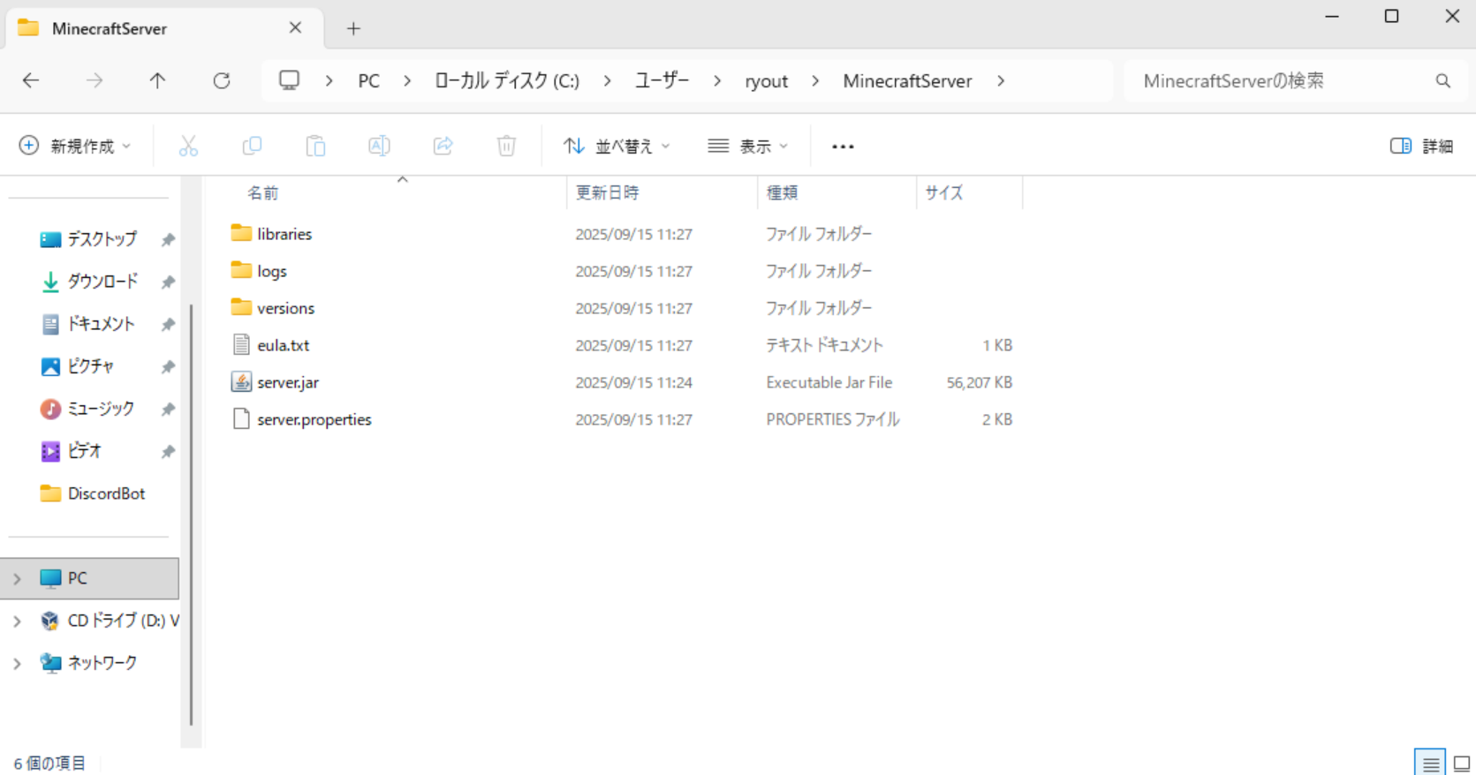The width and height of the screenshot is (1476, 775).
Task: Click ryout in the address breadcrumb
Action: (x=766, y=81)
